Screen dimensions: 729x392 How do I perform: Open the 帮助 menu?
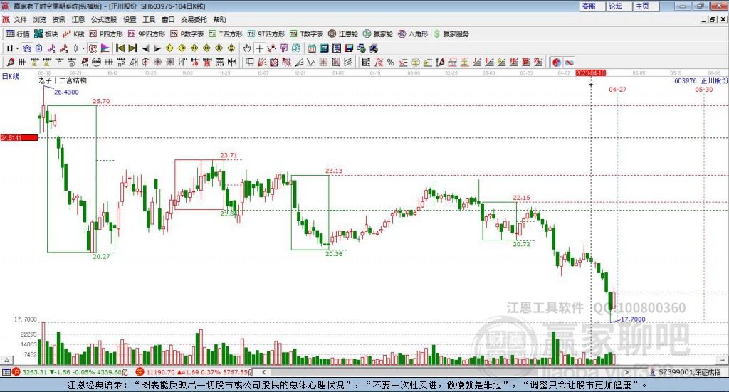click(219, 19)
